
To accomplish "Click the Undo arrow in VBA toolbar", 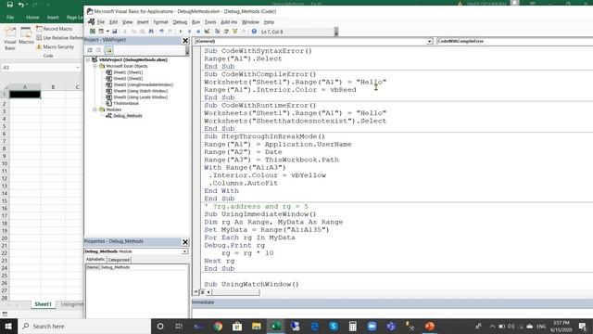I will [161, 32].
